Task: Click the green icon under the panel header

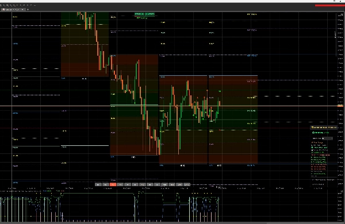Action: tap(313, 133)
